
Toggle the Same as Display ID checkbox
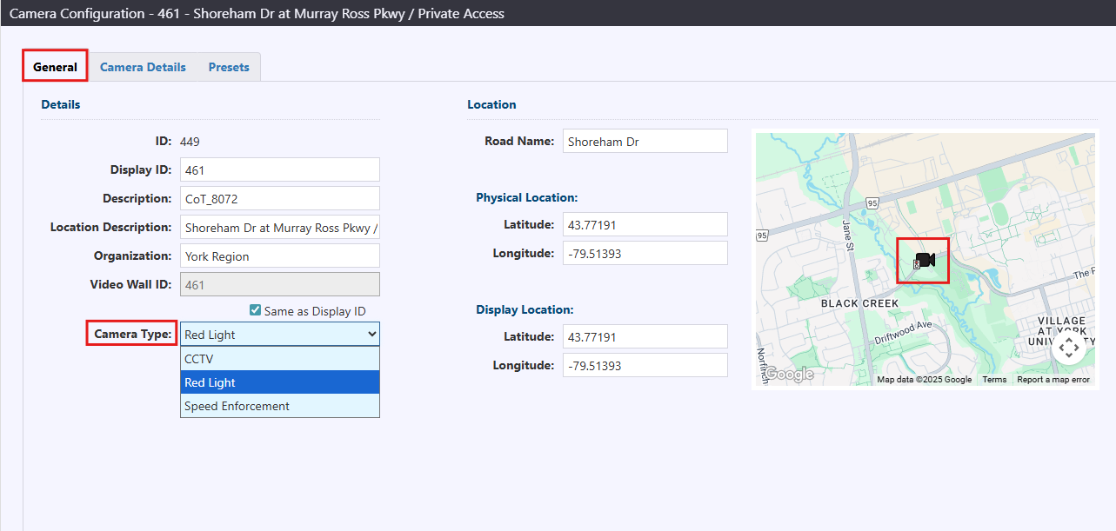255,310
